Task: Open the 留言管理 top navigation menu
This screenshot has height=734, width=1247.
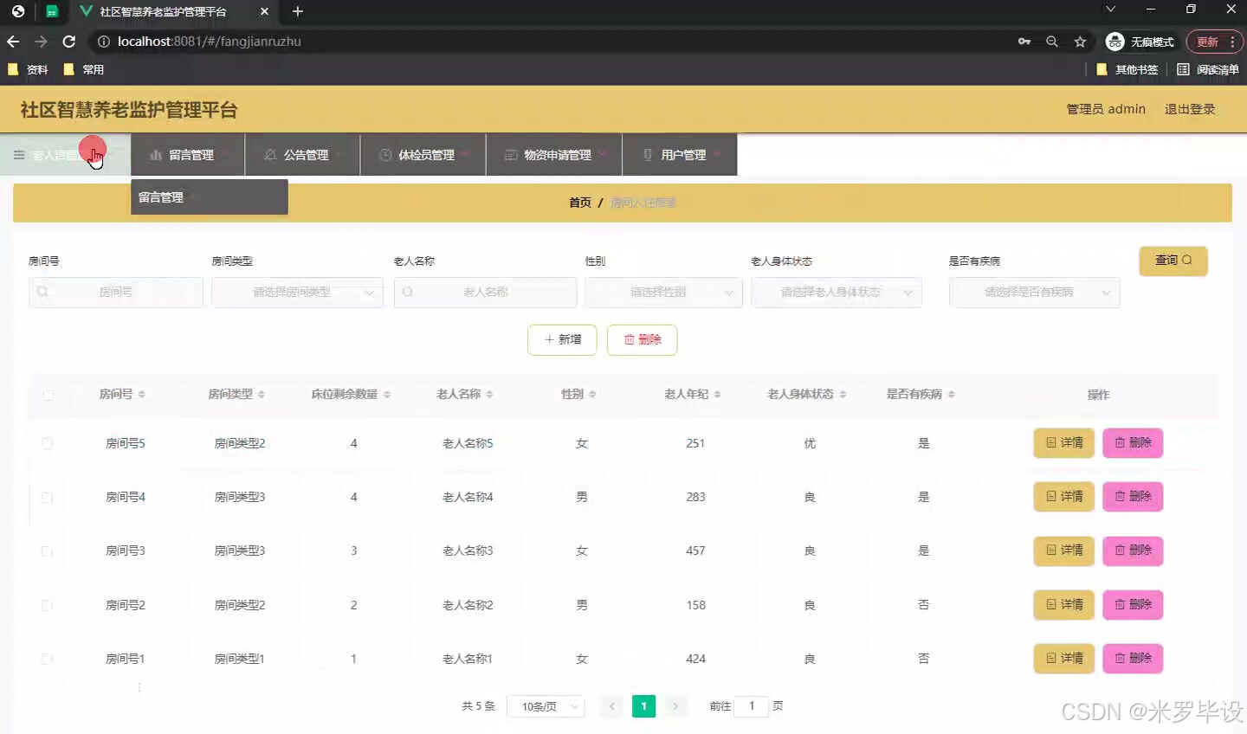Action: [x=188, y=155]
